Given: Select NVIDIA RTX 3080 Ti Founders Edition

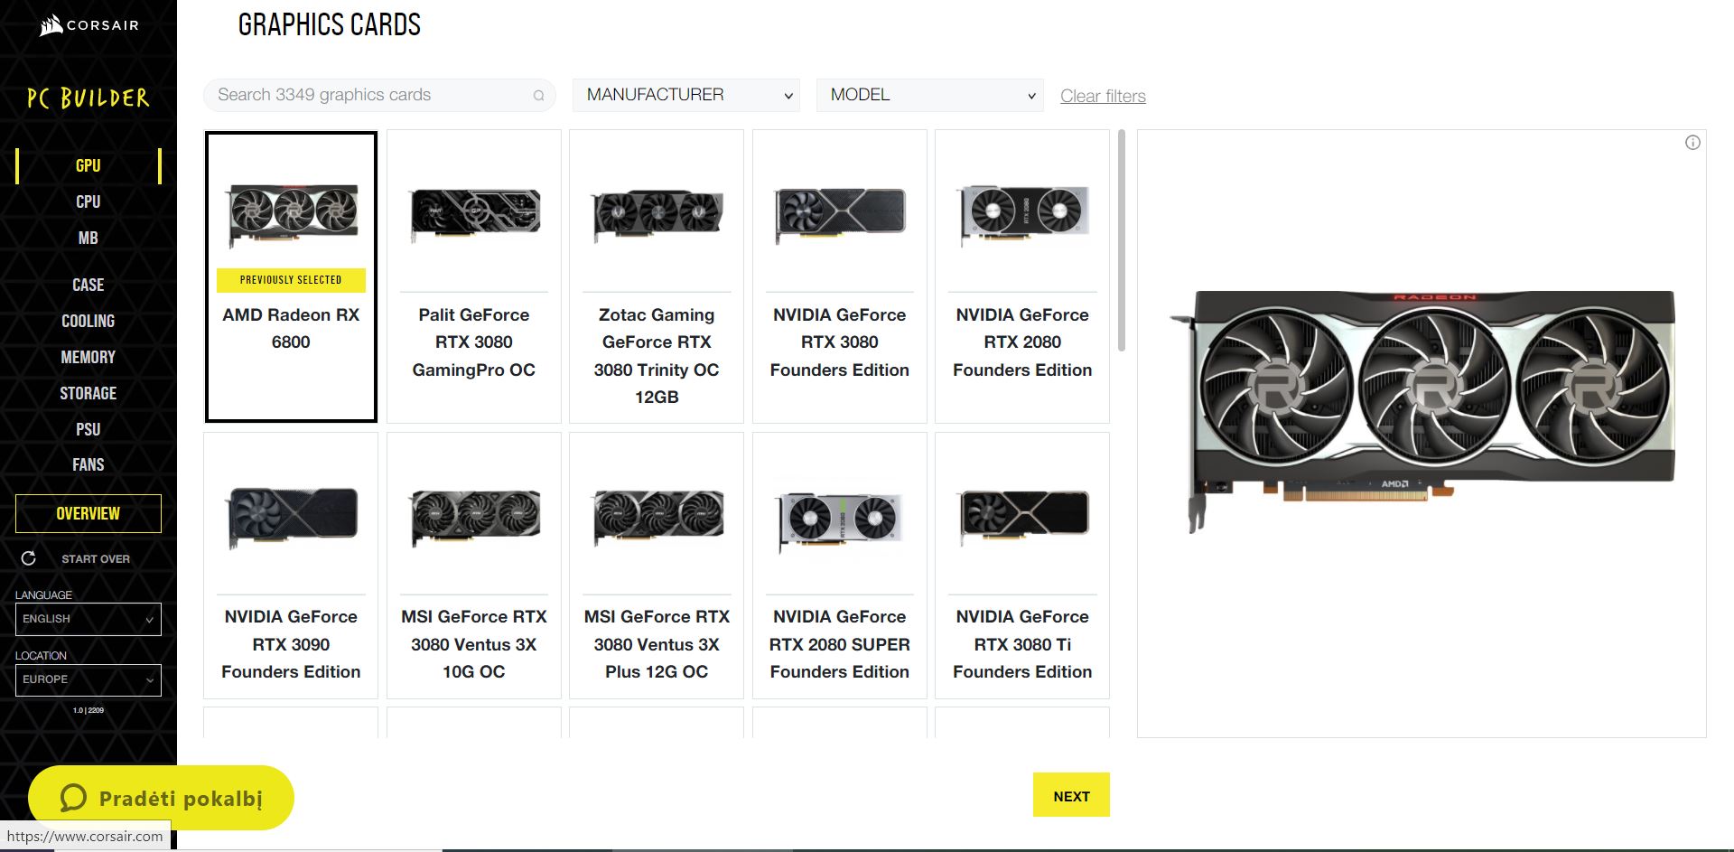Looking at the screenshot, I should pos(1022,566).
